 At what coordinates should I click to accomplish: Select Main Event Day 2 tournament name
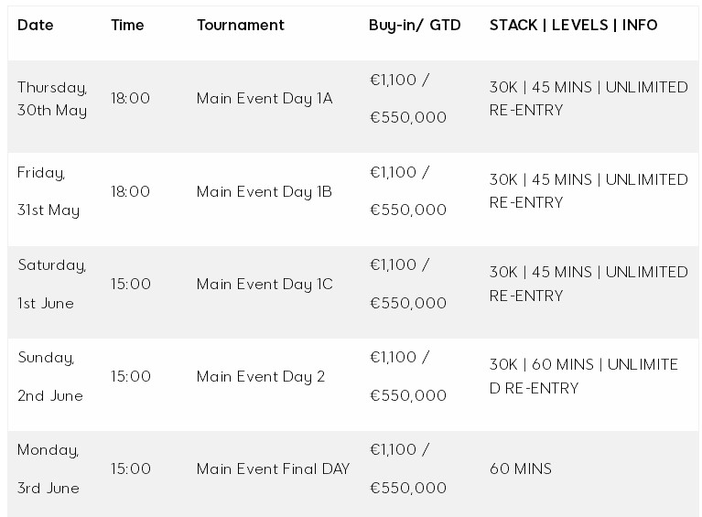(x=261, y=376)
